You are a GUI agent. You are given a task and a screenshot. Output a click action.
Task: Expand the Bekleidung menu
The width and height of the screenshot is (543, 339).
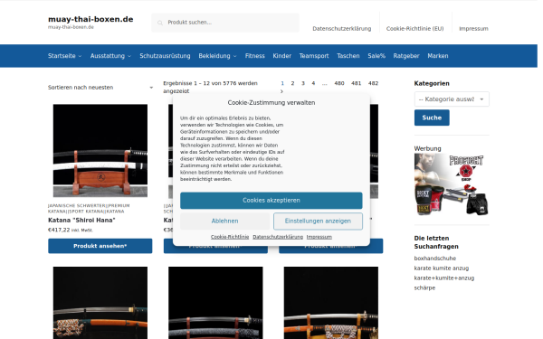pyautogui.click(x=217, y=56)
